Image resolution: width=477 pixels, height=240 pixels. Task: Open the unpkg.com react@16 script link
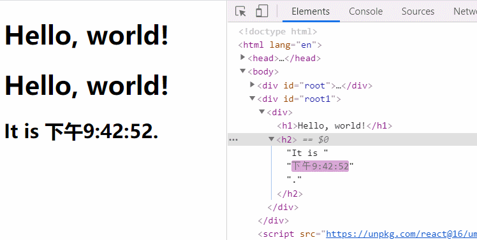(401, 234)
